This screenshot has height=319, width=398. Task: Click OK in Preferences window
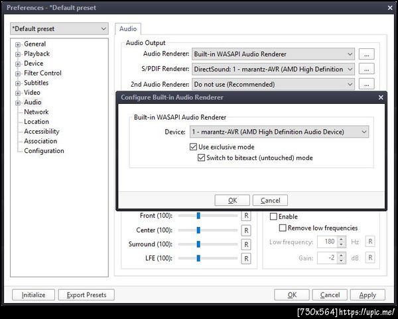(292, 295)
